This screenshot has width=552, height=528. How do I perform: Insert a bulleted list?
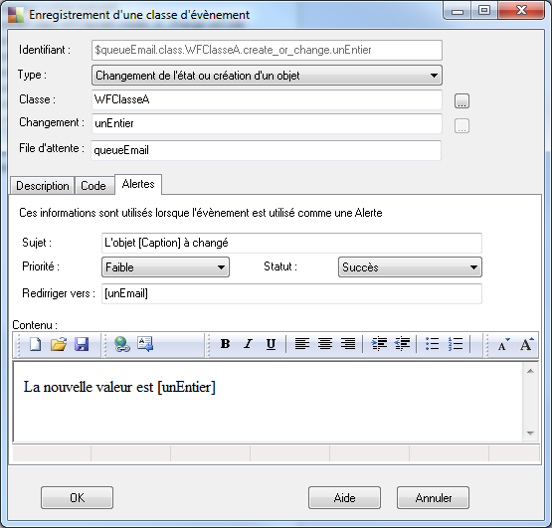432,344
